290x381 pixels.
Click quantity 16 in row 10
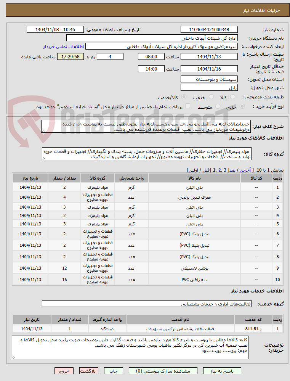[64, 280]
